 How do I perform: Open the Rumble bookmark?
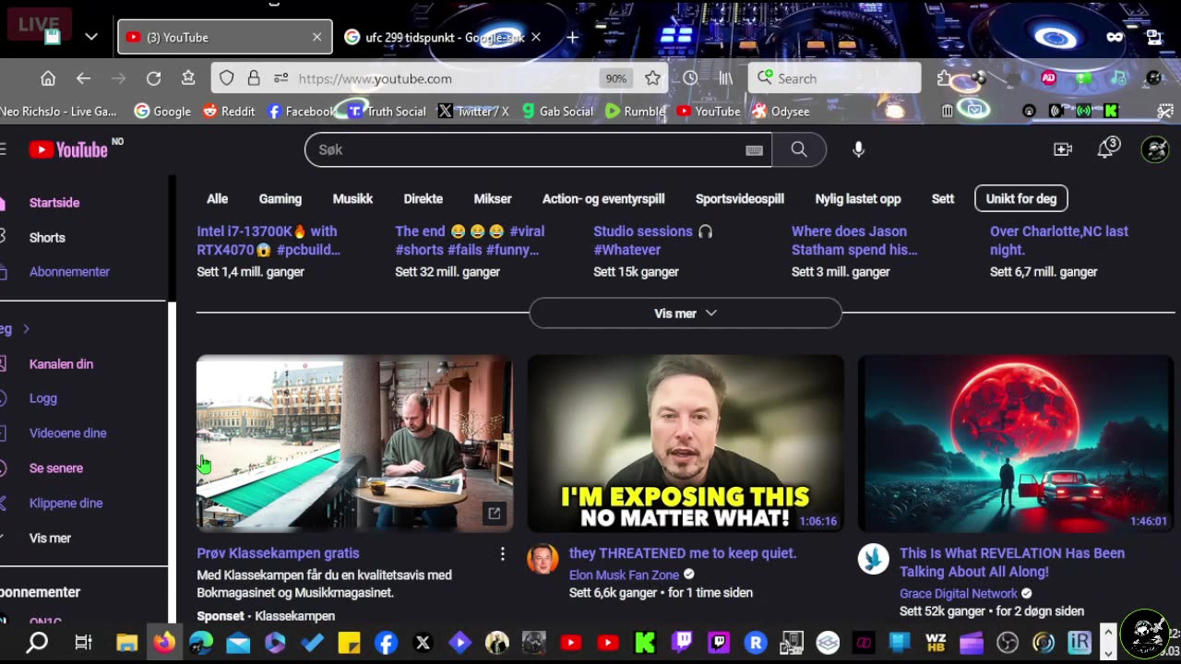point(635,111)
